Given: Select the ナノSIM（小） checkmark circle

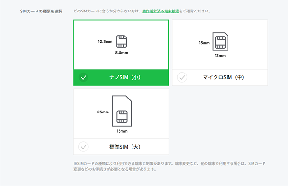Looking at the screenshot, I should pyautogui.click(x=84, y=77).
